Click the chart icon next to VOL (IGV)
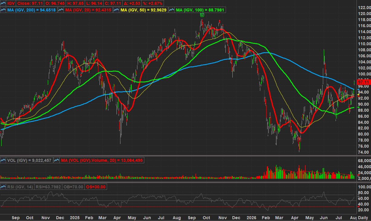 pyautogui.click(x=3, y=160)
